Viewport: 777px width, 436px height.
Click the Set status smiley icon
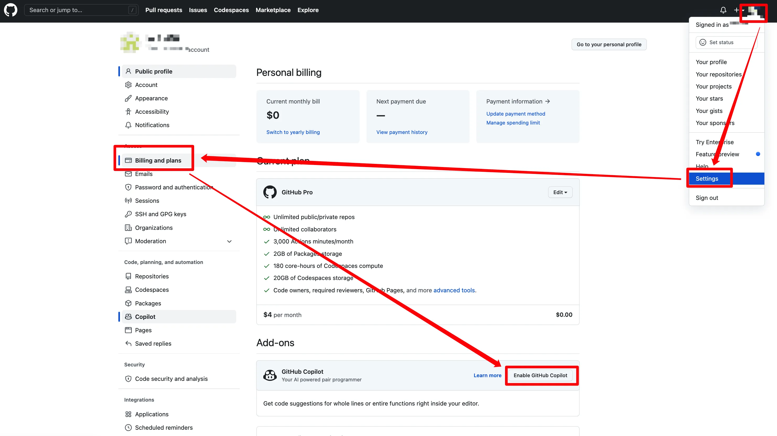(703, 43)
